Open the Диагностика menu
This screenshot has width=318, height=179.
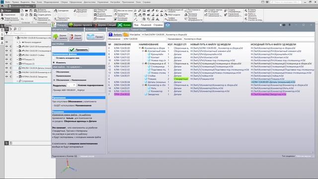tap(89, 2)
